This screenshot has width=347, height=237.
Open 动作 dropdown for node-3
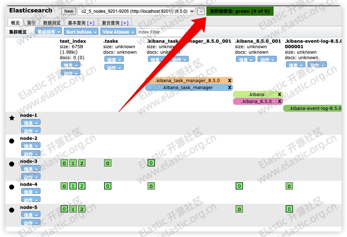(x=31, y=176)
